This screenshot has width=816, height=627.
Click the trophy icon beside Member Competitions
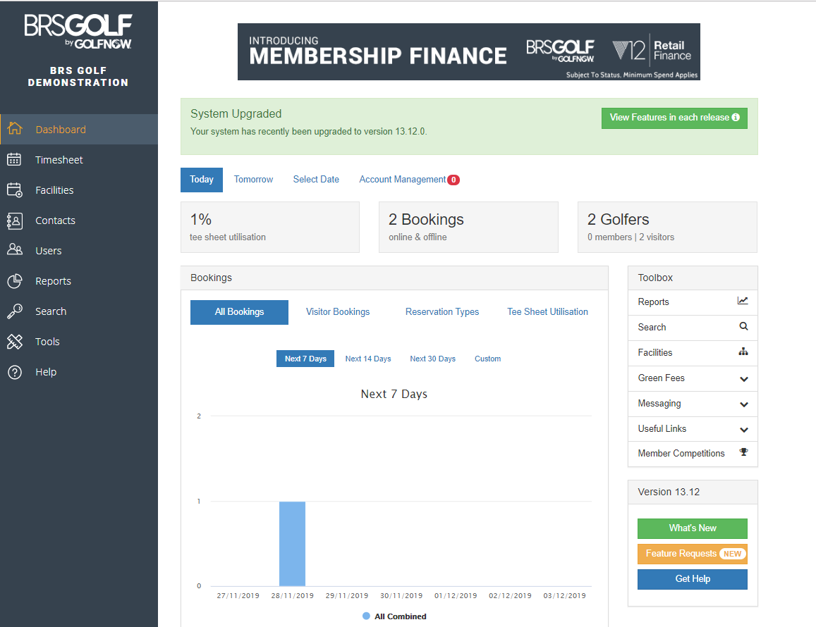[x=743, y=452]
